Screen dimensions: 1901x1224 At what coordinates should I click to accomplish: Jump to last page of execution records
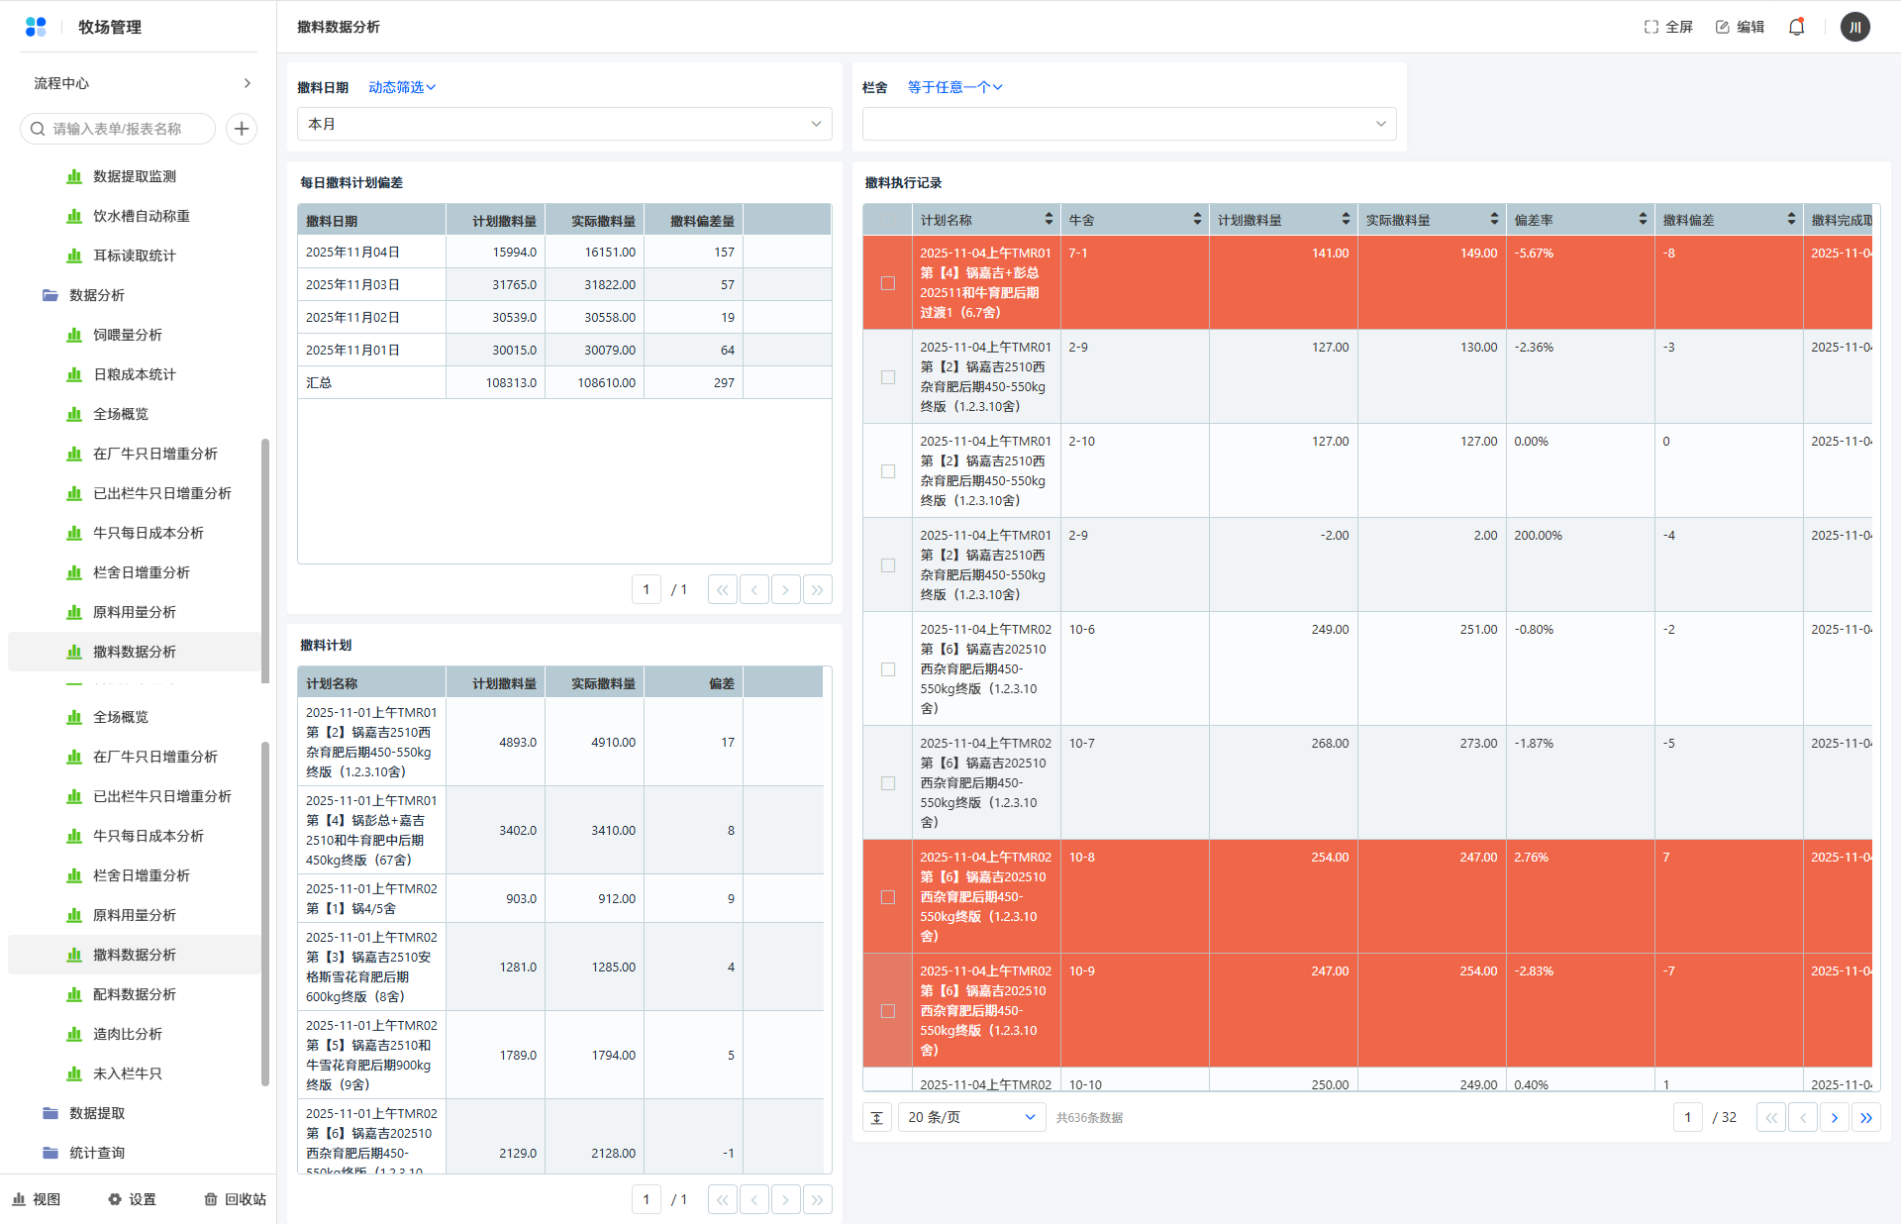[1865, 1117]
